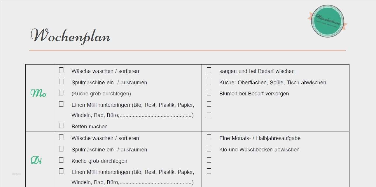Select the green "Mo" day label
376x187 pixels.
point(39,93)
